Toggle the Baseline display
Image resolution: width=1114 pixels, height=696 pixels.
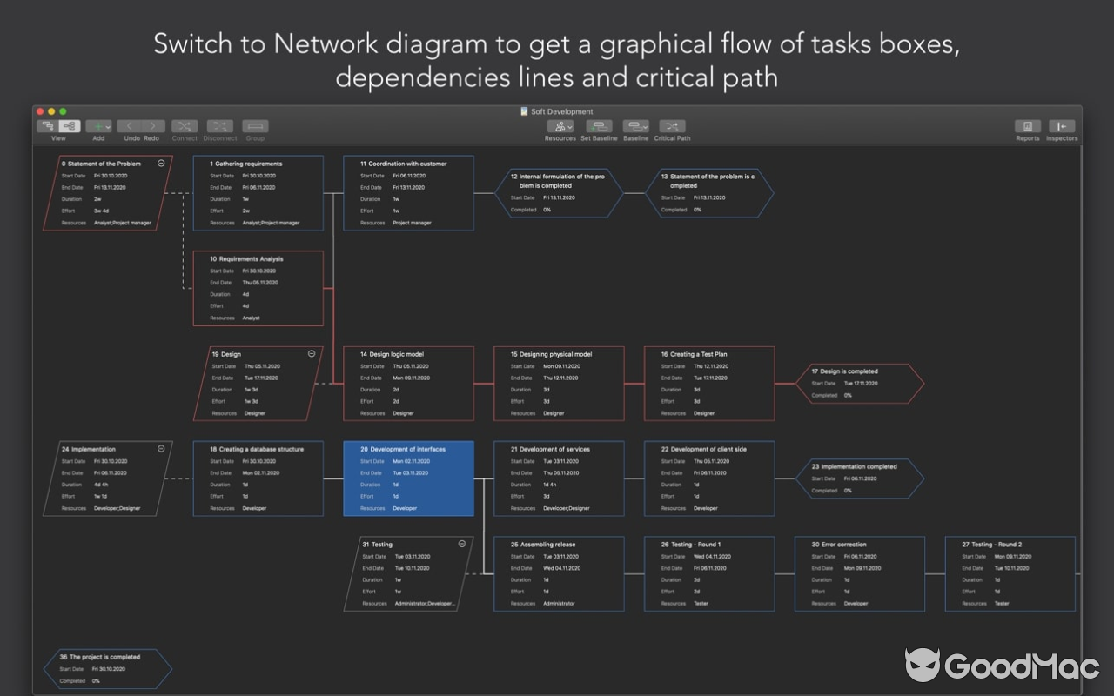click(635, 126)
